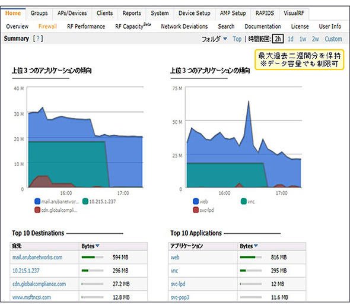Toggle cdn.globalcompli... legend swatch
Image resolution: width=350 pixels, height=308 pixels.
(x=37, y=209)
